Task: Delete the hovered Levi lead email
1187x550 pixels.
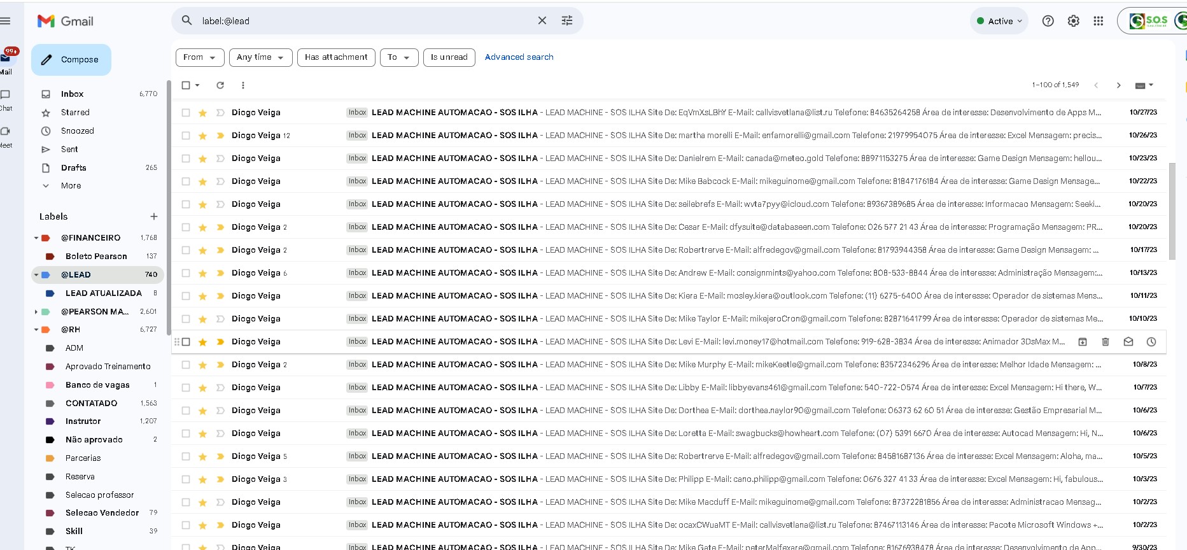Action: tap(1105, 342)
